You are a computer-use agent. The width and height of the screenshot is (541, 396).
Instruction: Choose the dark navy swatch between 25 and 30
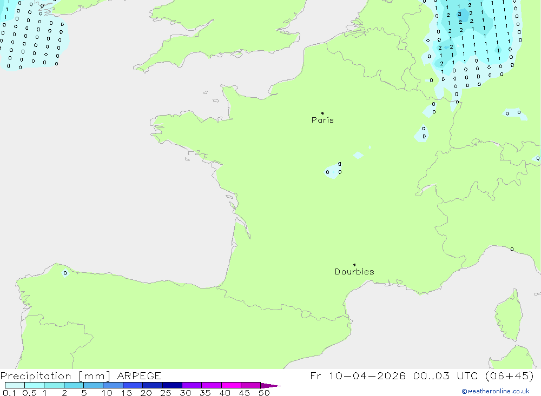click(x=172, y=386)
